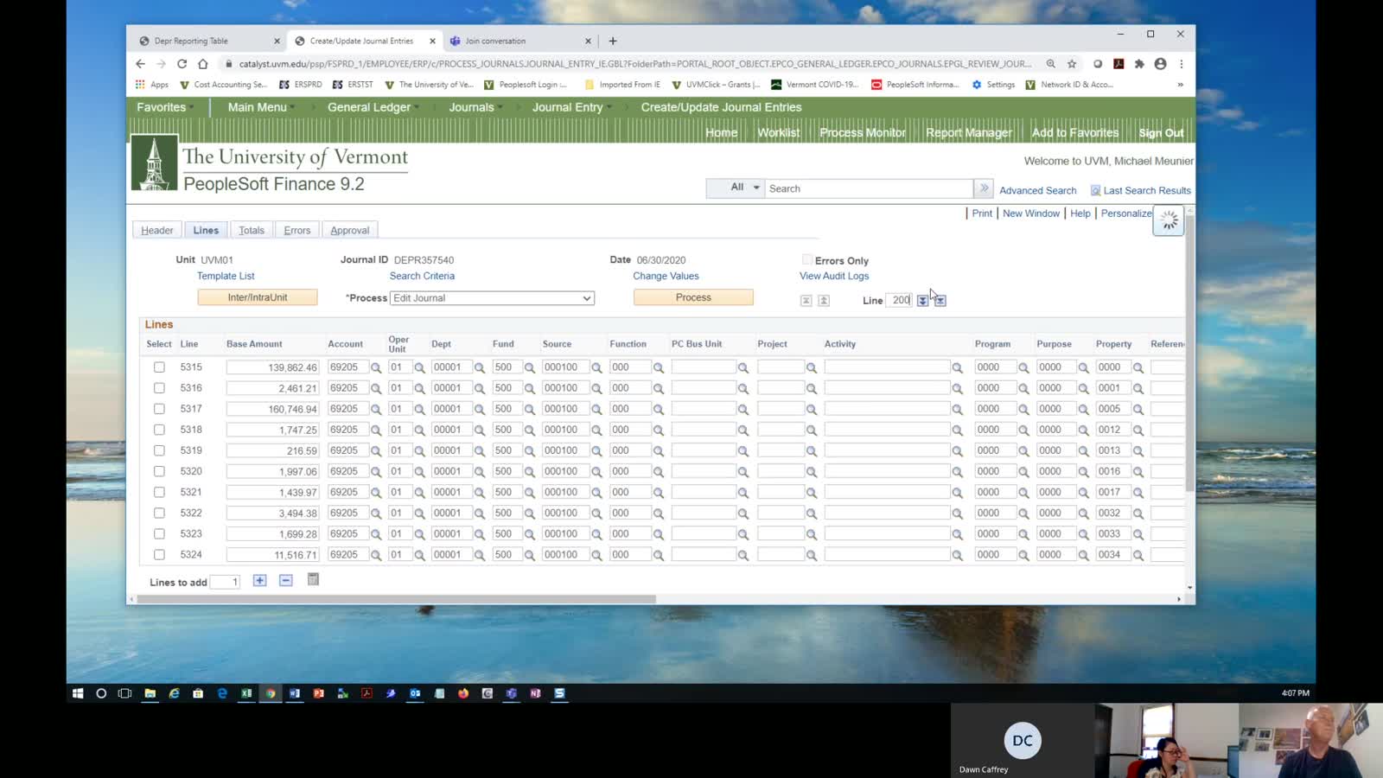Click Account lookup magnifier for line 5315
The height and width of the screenshot is (778, 1383).
pyautogui.click(x=376, y=367)
